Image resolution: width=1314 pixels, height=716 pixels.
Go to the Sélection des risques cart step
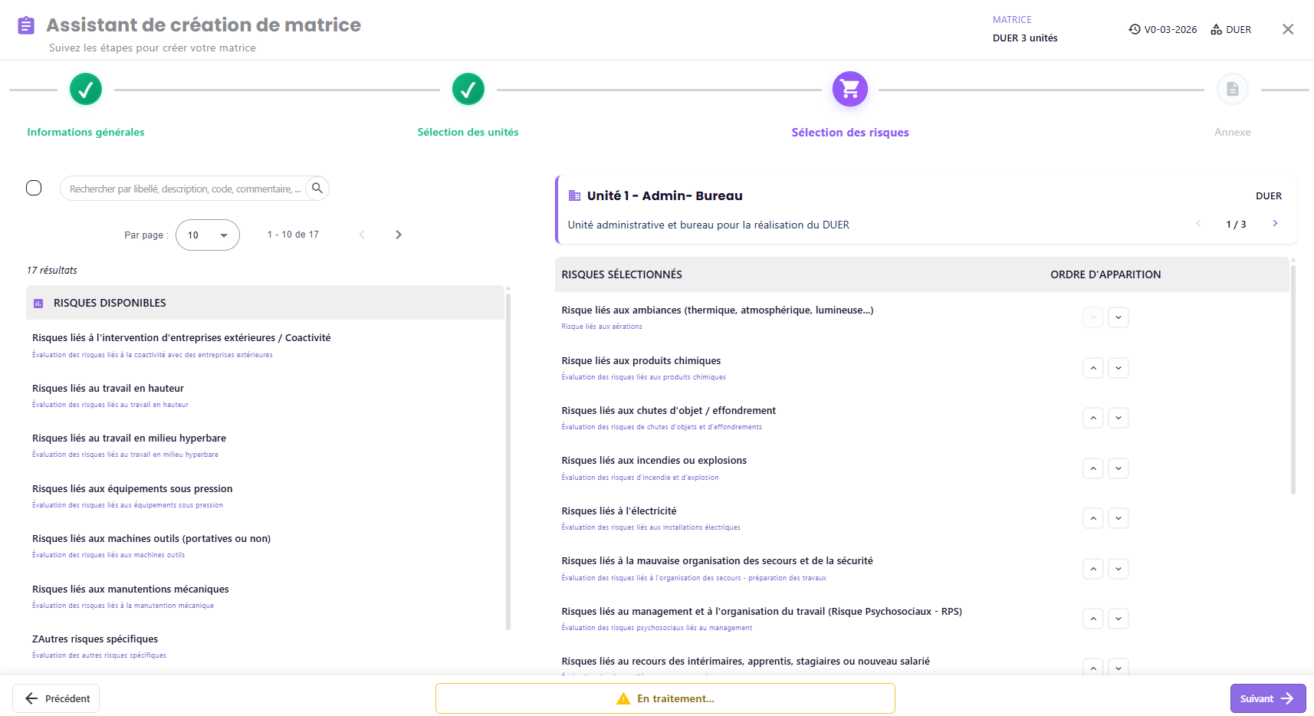(x=850, y=90)
